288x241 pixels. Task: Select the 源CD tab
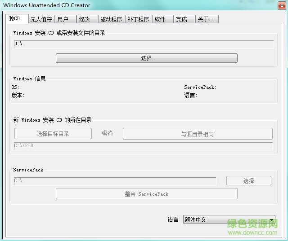click(17, 18)
